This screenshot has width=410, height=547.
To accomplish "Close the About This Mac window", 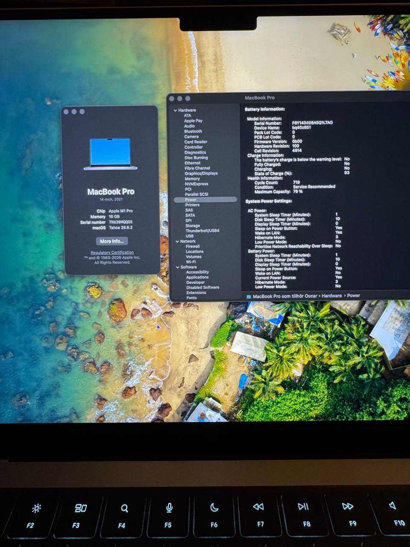I will pyautogui.click(x=66, y=112).
